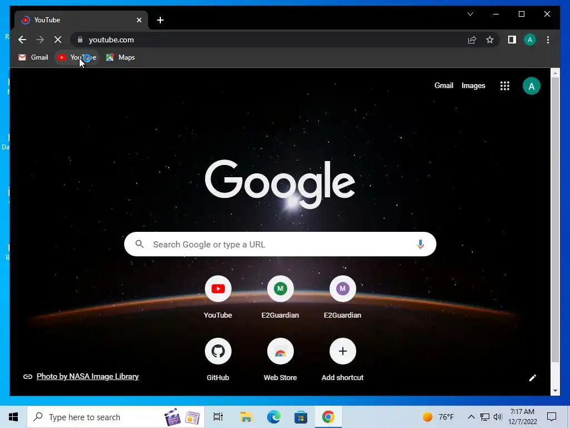
Task: Share this page icon in address bar
Action: 472,40
